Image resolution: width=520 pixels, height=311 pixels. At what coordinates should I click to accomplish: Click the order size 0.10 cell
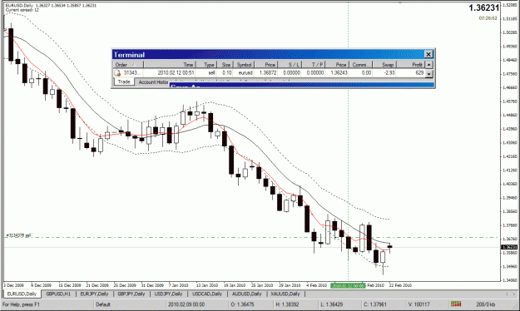coord(227,73)
